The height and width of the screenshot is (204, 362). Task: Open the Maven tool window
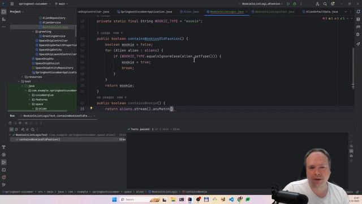[x=358, y=27]
